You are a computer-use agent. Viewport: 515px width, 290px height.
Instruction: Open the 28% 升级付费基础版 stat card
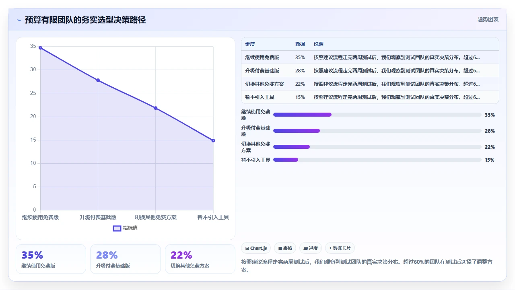pyautogui.click(x=126, y=259)
